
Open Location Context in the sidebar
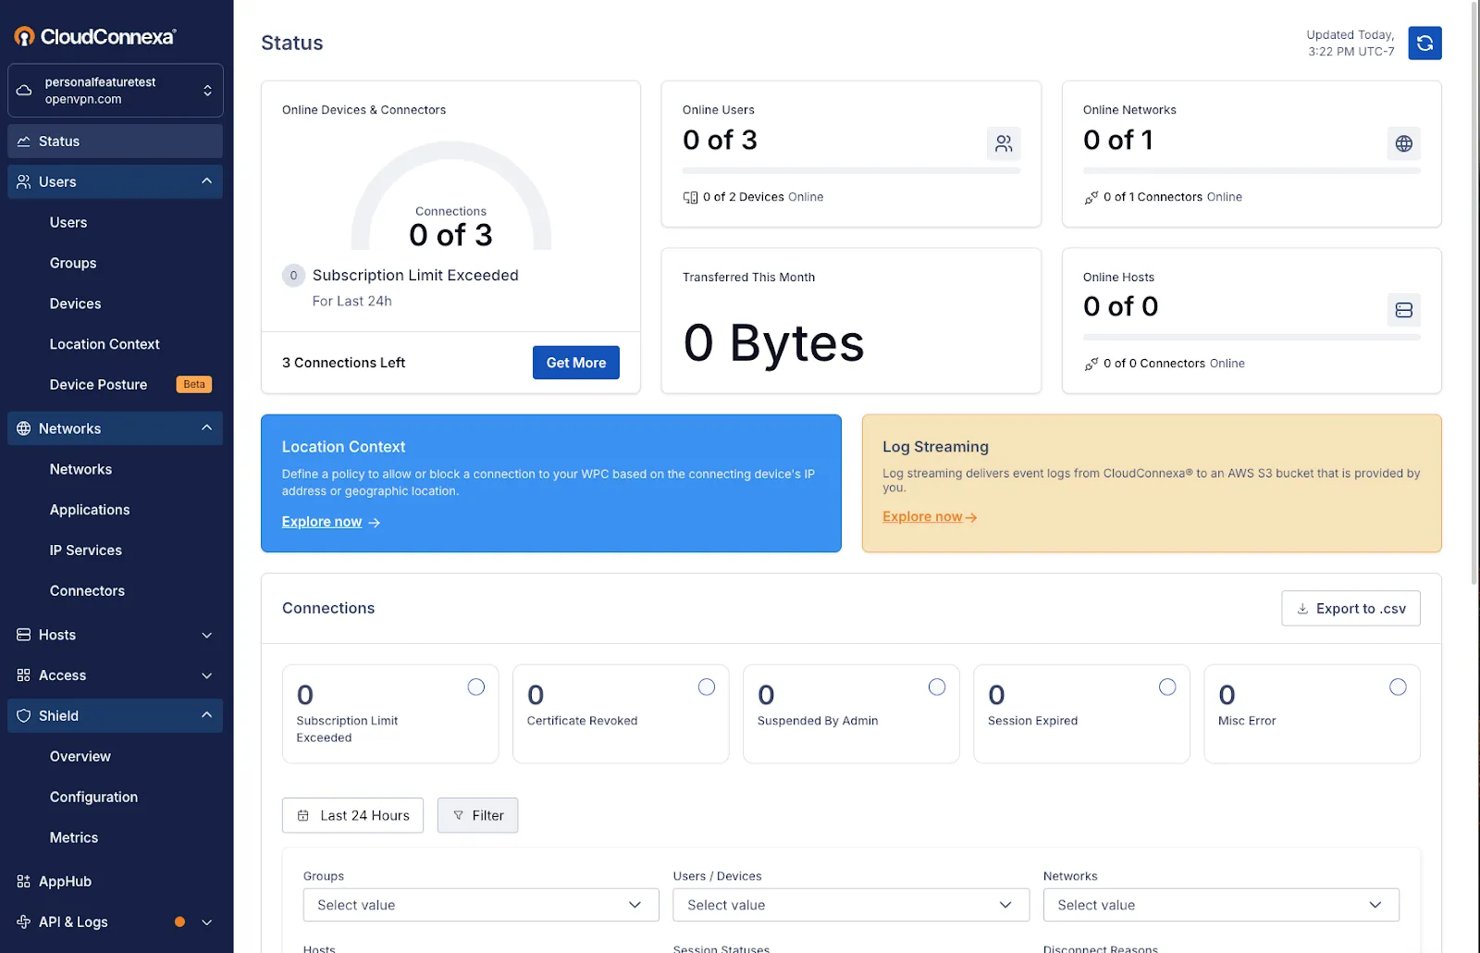(x=105, y=344)
